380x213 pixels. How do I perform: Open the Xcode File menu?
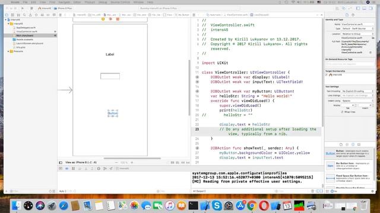coord(25,2)
